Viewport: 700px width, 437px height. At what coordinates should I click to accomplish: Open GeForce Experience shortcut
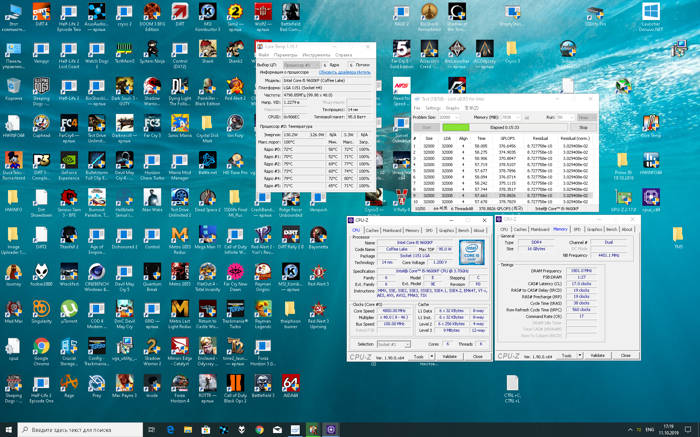point(69,161)
